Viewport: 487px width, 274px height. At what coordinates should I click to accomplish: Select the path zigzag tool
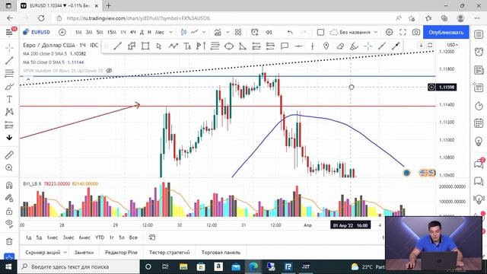[173, 46]
